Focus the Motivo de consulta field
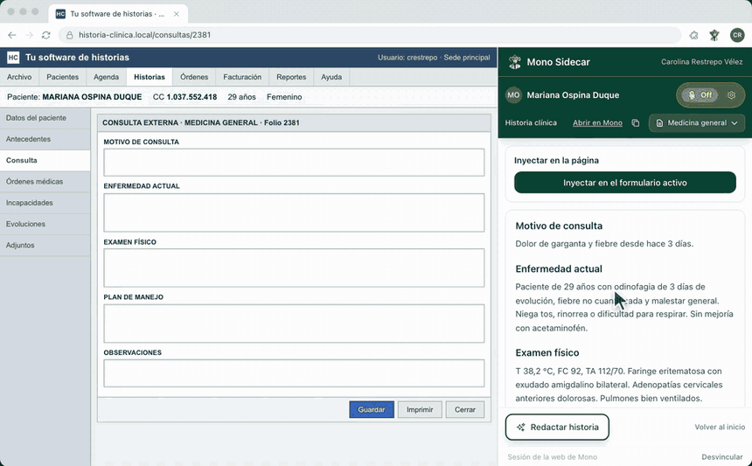This screenshot has height=466, width=752. [294, 162]
